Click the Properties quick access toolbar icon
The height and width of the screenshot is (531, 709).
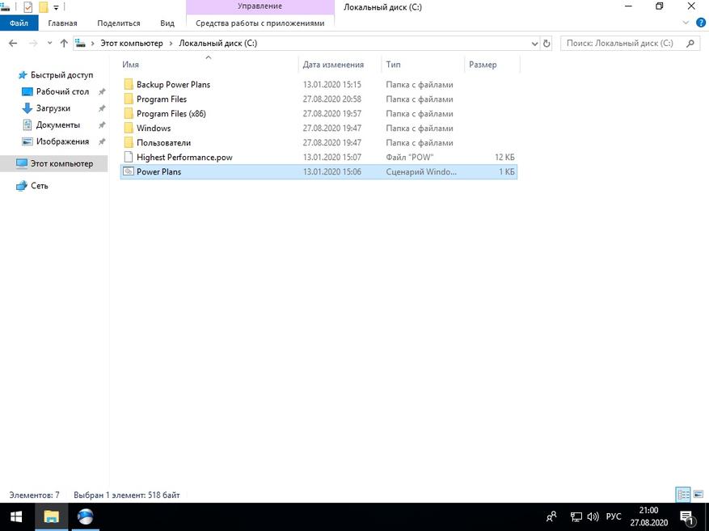[27, 6]
